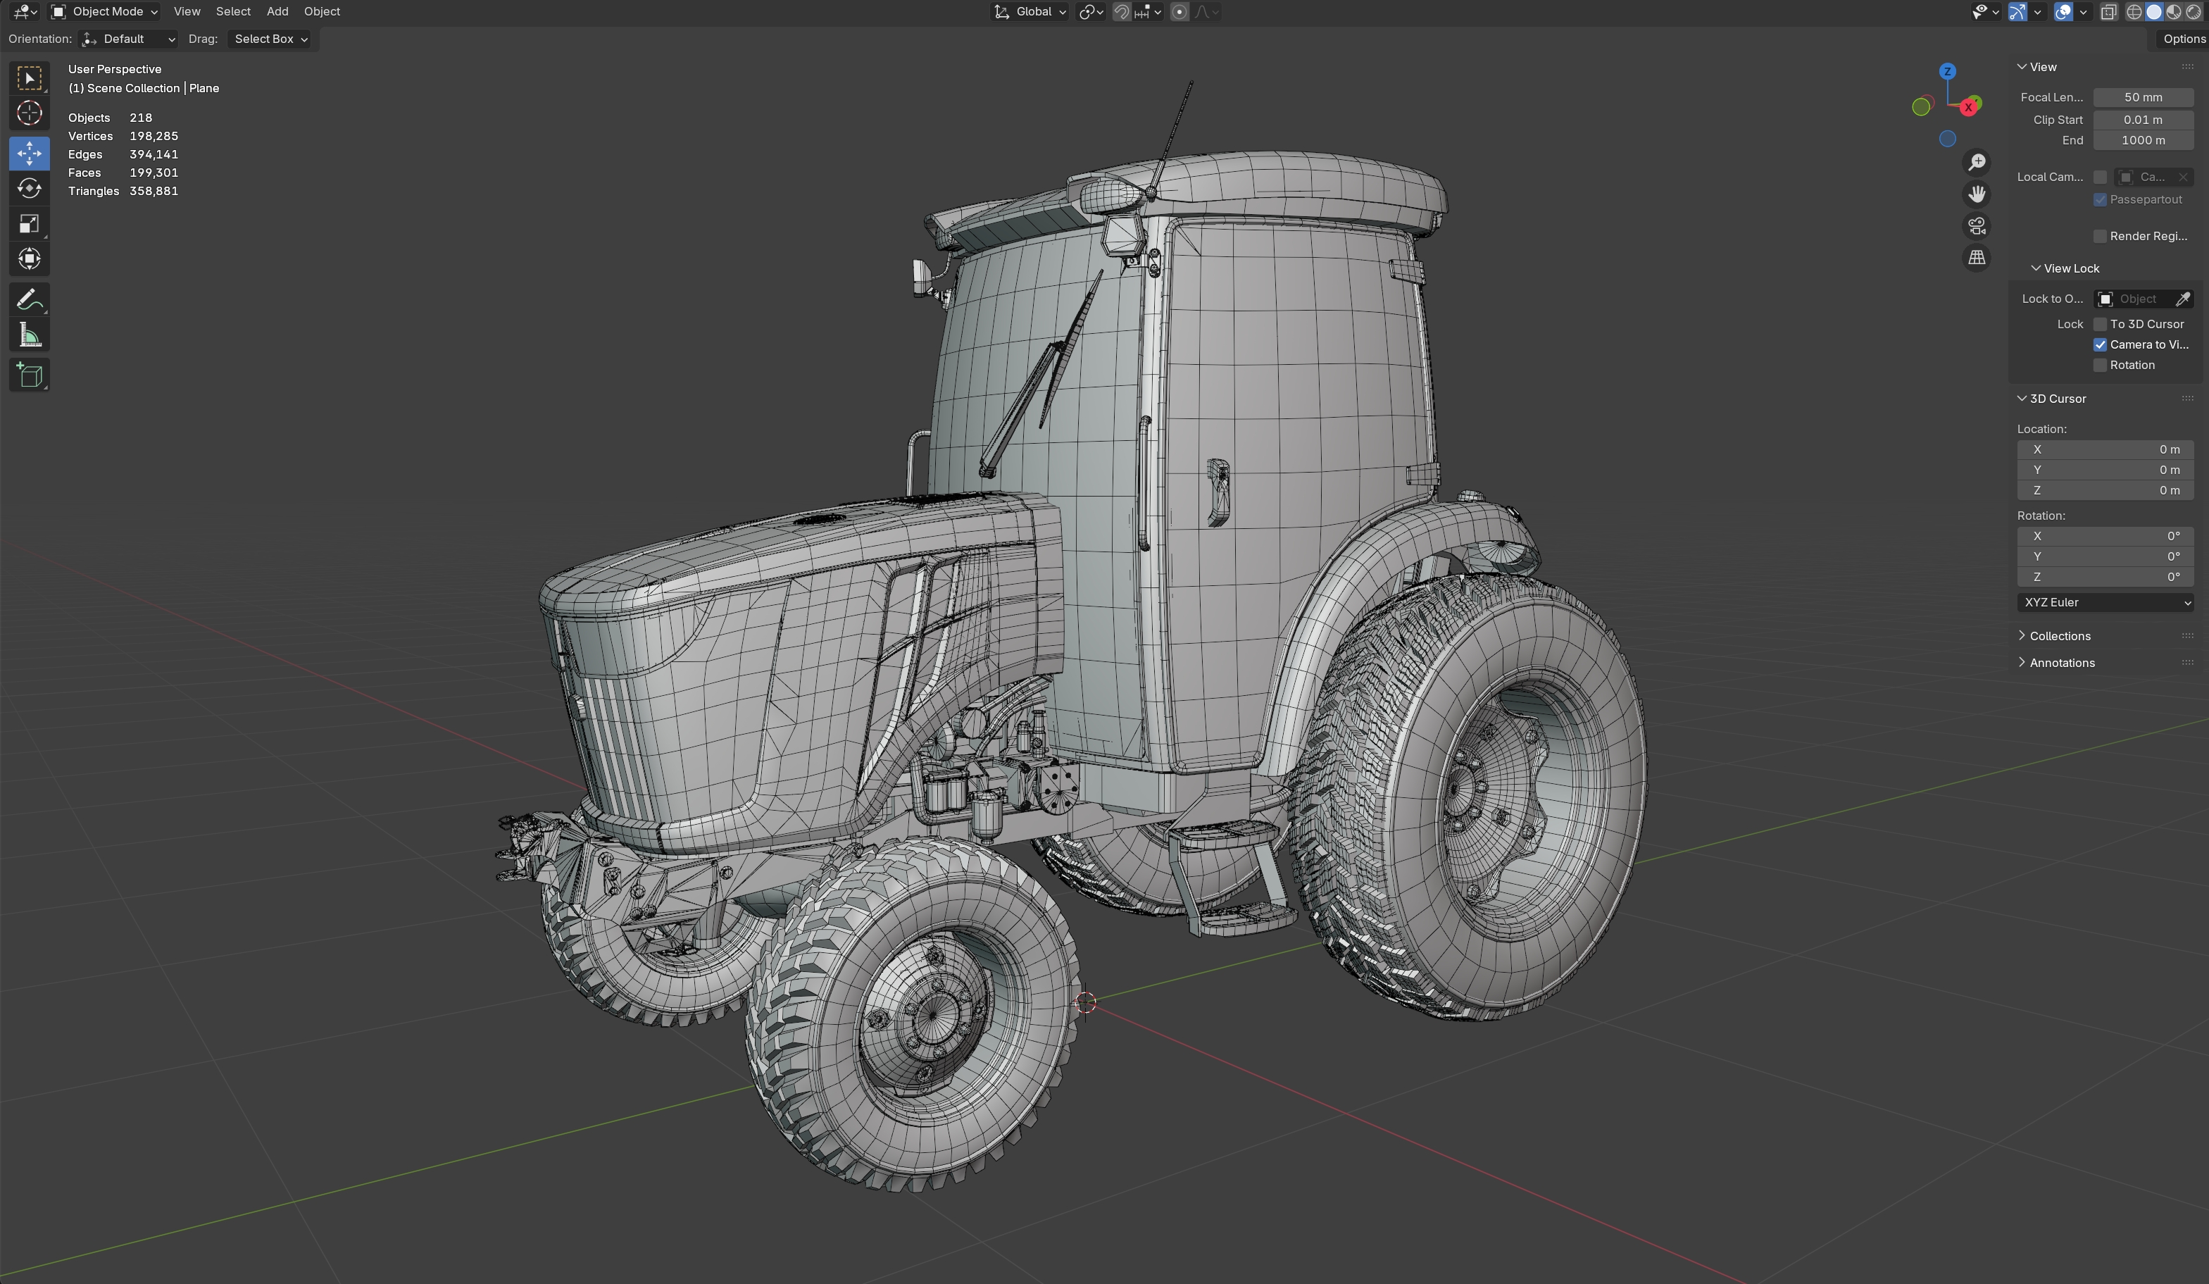Open the Select menu
The width and height of the screenshot is (2209, 1284).
pos(233,11)
